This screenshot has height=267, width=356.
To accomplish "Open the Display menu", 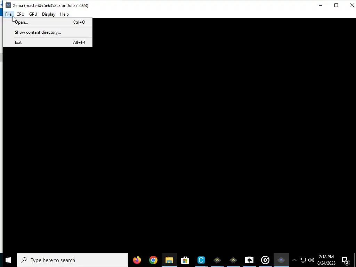I will [49, 14].
